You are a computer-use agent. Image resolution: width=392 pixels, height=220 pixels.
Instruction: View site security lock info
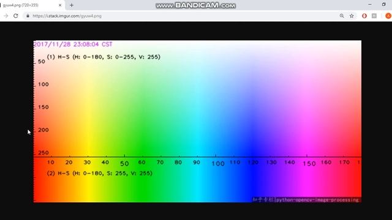pos(28,16)
